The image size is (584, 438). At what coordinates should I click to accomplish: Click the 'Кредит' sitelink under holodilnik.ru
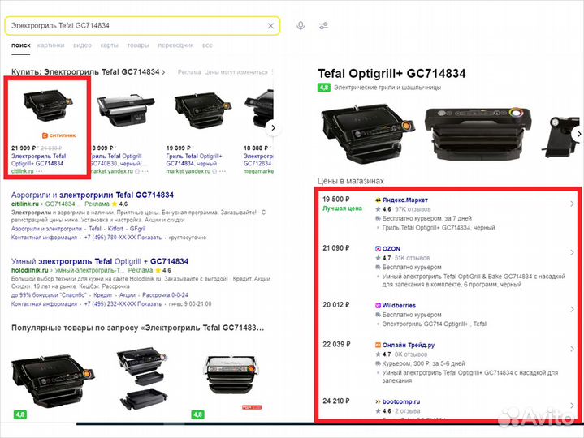click(103, 295)
